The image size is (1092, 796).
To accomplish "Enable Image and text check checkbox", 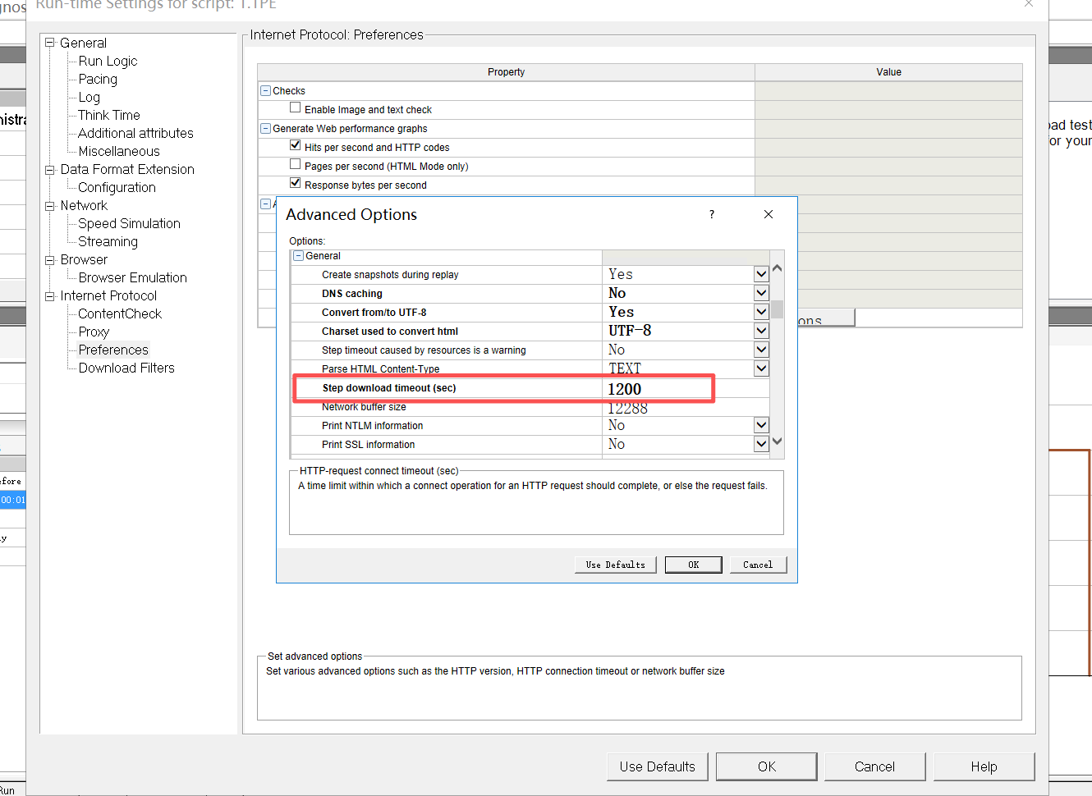I will (295, 108).
